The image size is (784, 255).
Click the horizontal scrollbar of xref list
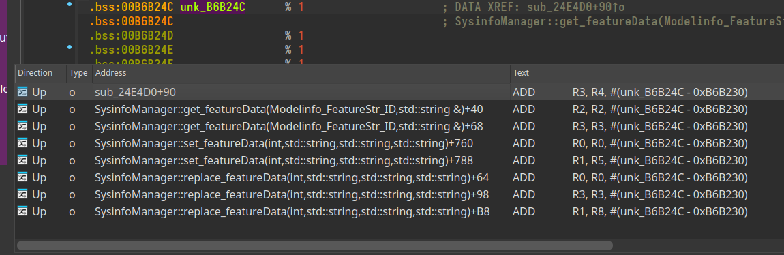[314, 245]
